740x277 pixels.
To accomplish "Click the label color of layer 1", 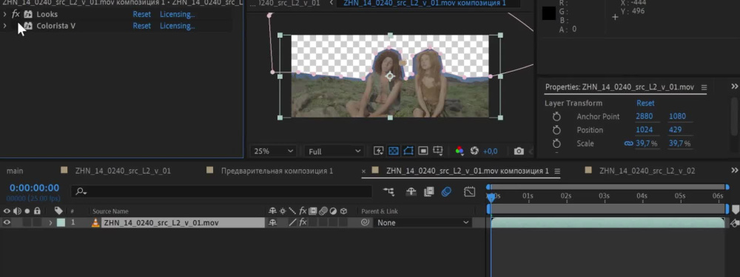I will tap(61, 223).
